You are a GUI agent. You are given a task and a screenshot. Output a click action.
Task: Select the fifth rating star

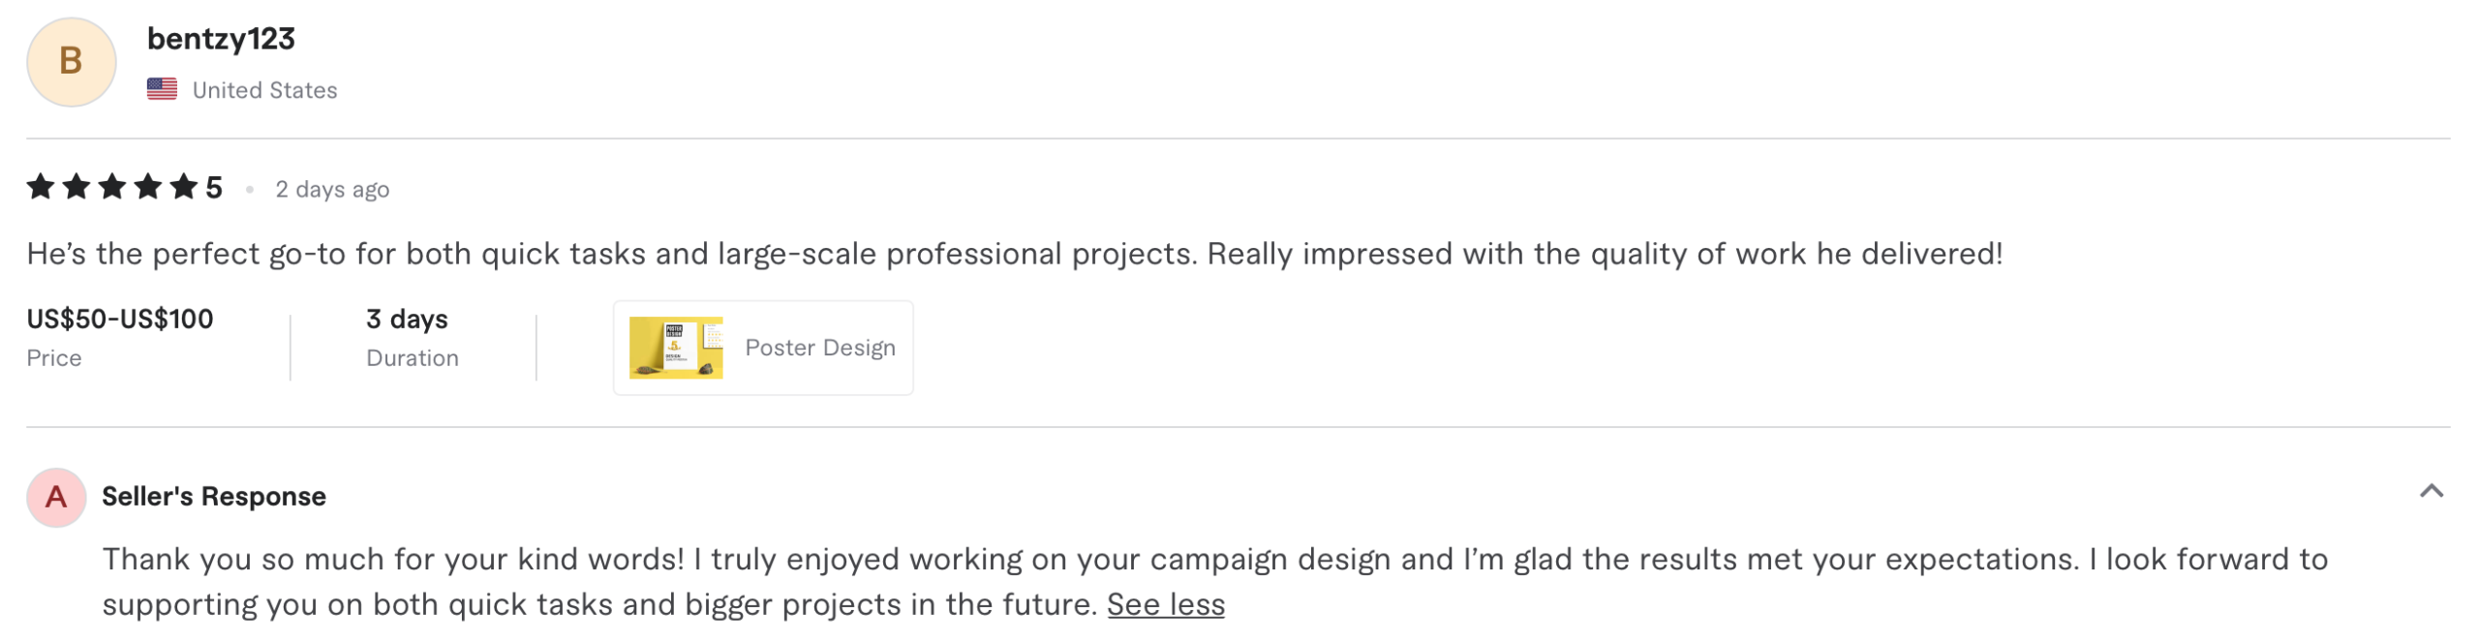[x=186, y=187]
